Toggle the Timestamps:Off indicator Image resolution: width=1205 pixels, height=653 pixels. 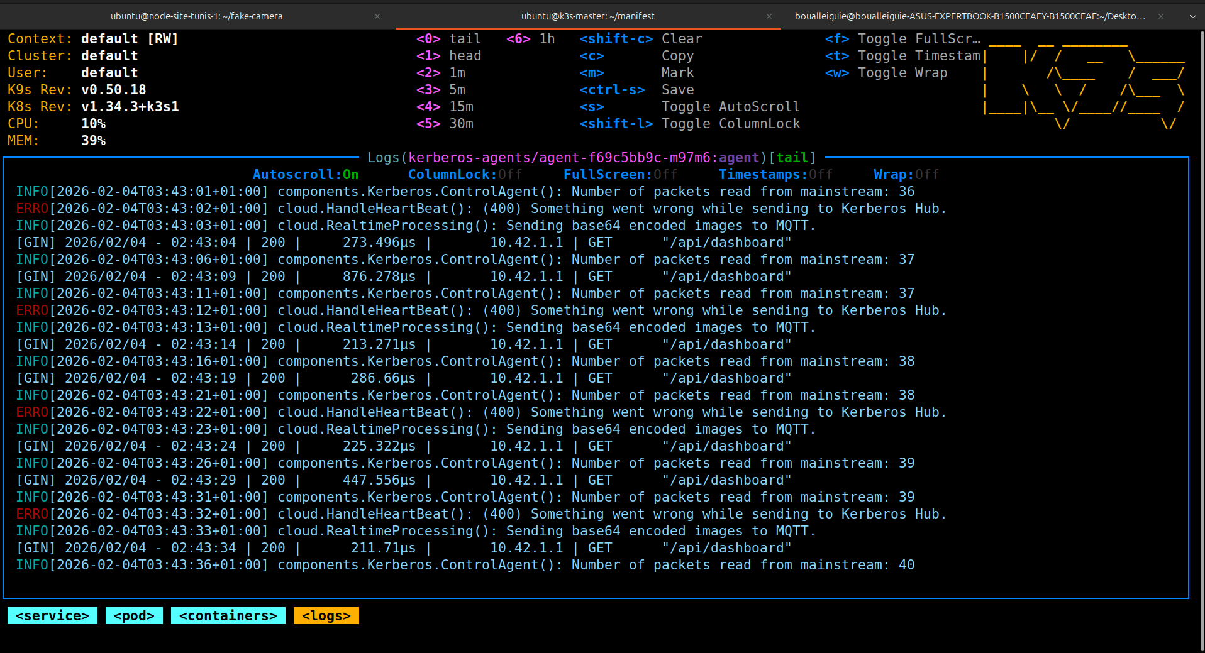coord(775,175)
